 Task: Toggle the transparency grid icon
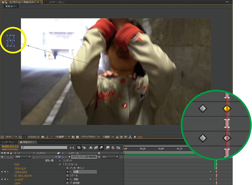(77, 137)
